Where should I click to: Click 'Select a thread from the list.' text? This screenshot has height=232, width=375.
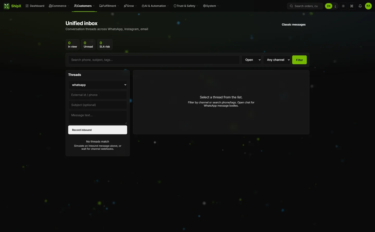pyautogui.click(x=221, y=97)
